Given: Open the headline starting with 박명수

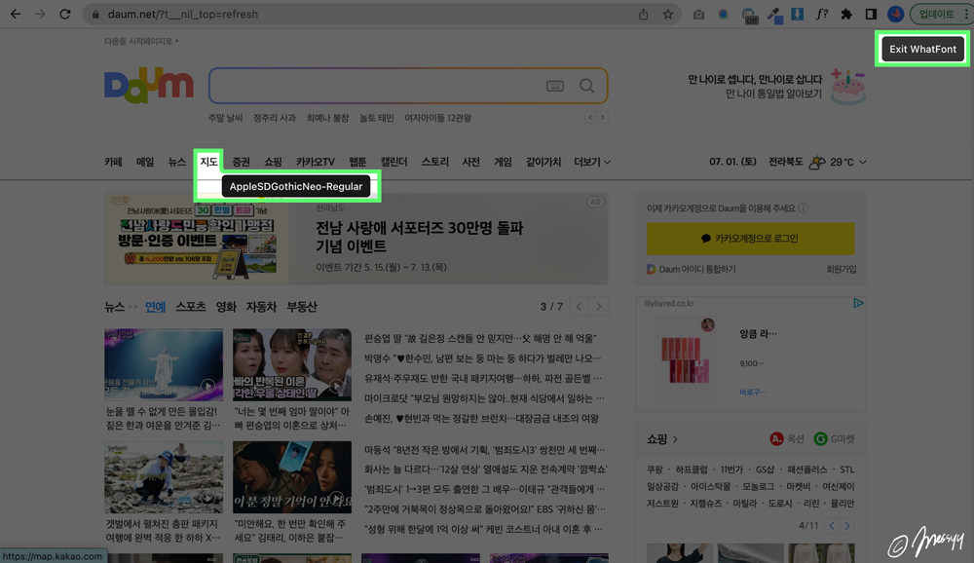Looking at the screenshot, I should pos(483,358).
